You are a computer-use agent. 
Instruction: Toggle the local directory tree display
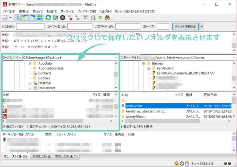click(x=25, y=18)
